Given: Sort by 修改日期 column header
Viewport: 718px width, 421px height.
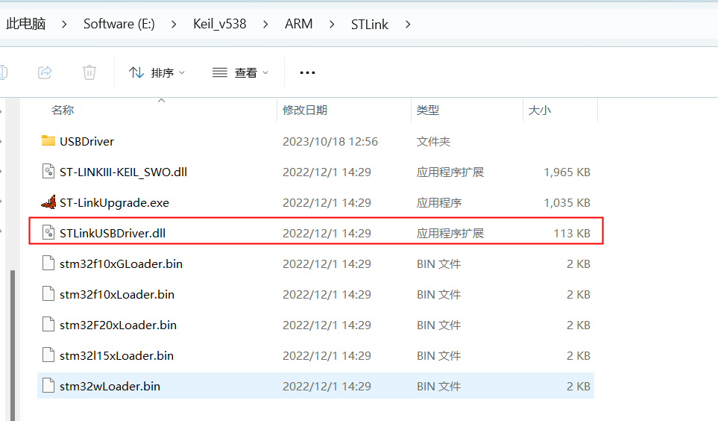Looking at the screenshot, I should pos(305,110).
